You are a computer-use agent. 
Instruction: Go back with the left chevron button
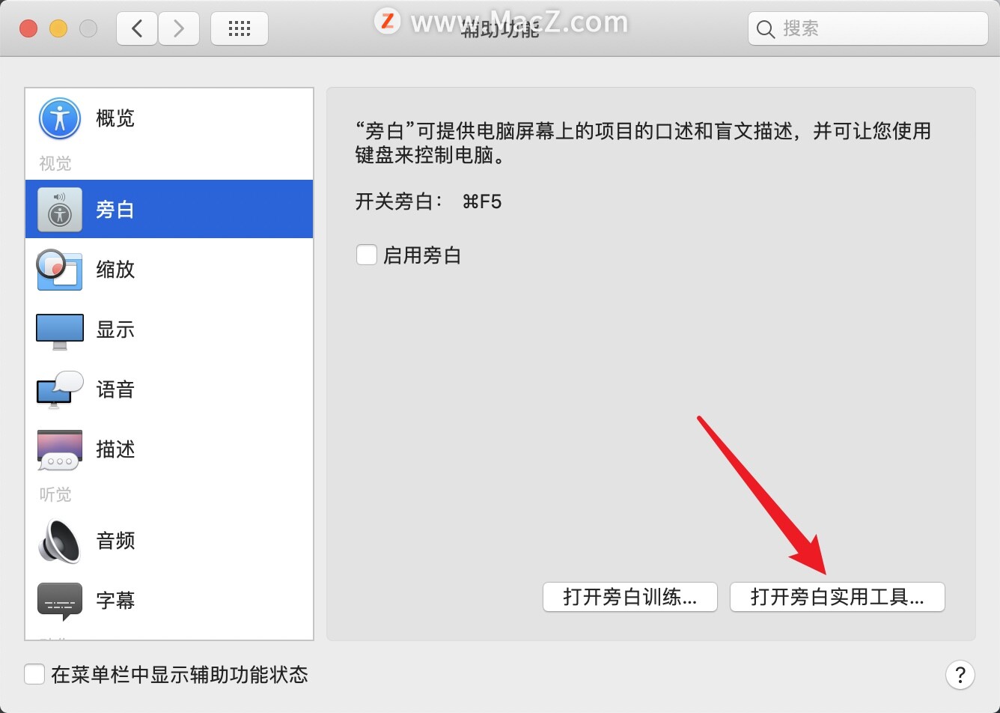pyautogui.click(x=137, y=28)
